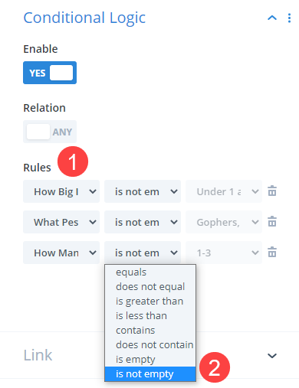Image resolution: width=299 pixels, height=388 pixels.
Task: Delete the How Big rule
Action: pos(272,191)
